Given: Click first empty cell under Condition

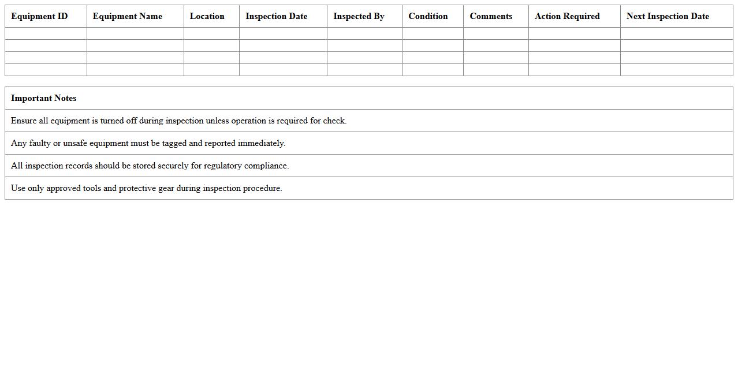Looking at the screenshot, I should coord(433,33).
